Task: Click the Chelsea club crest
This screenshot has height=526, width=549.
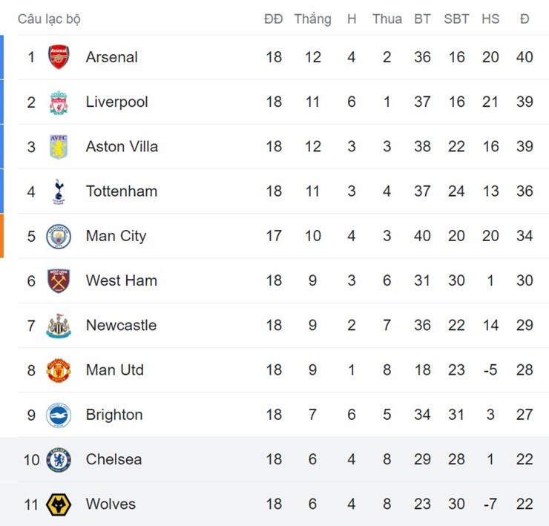Action: tap(59, 460)
